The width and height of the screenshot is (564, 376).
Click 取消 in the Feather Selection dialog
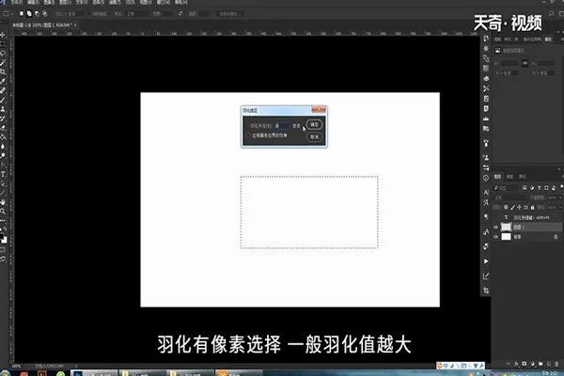(314, 136)
